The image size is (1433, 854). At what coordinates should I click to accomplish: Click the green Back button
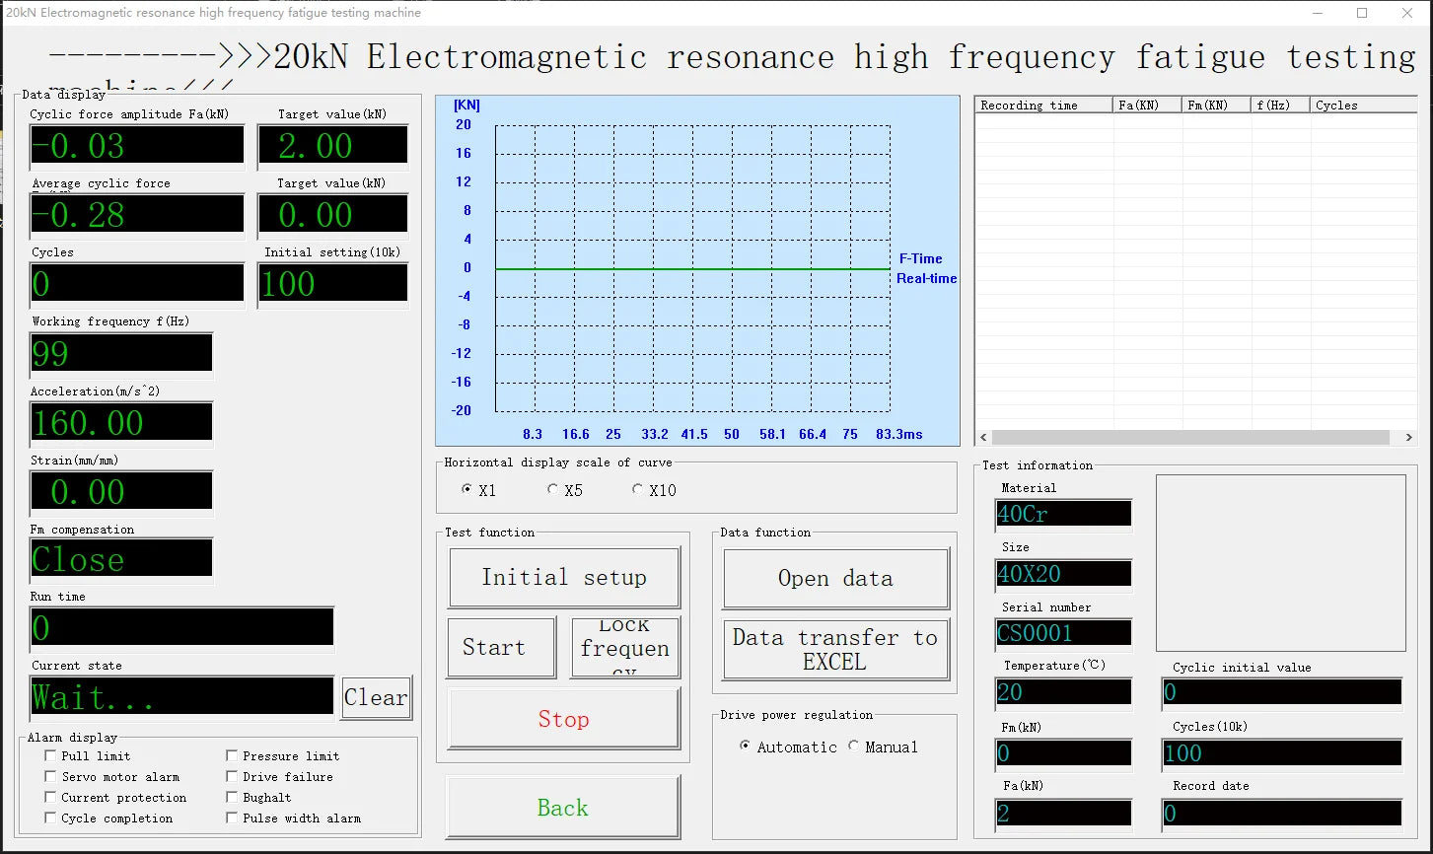[x=562, y=808]
